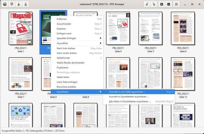
Task: Select Duplizieren in the context menu
Action: pos(63,68)
